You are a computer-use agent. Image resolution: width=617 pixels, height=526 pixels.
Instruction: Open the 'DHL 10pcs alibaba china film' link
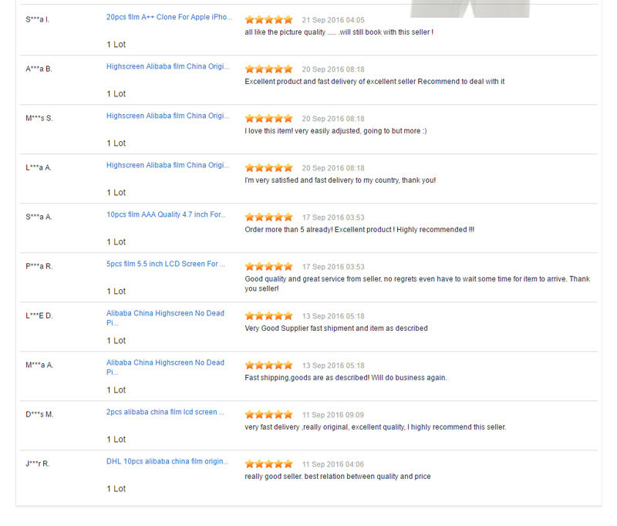pyautogui.click(x=167, y=461)
